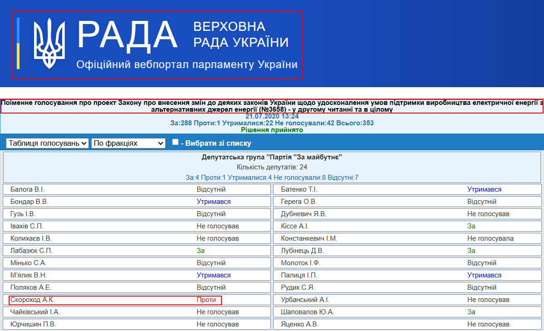Viewport: 544px width, 331px height.
Task: Select deputy М'ялик В.Н.
Action: [29, 275]
